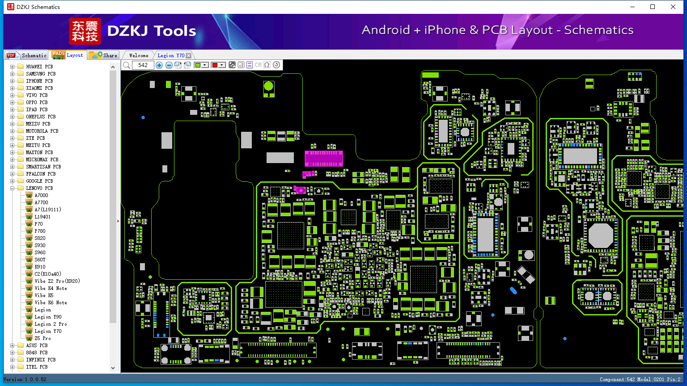687x386 pixels.
Task: Open the A7700 layout entry
Action: click(41, 202)
